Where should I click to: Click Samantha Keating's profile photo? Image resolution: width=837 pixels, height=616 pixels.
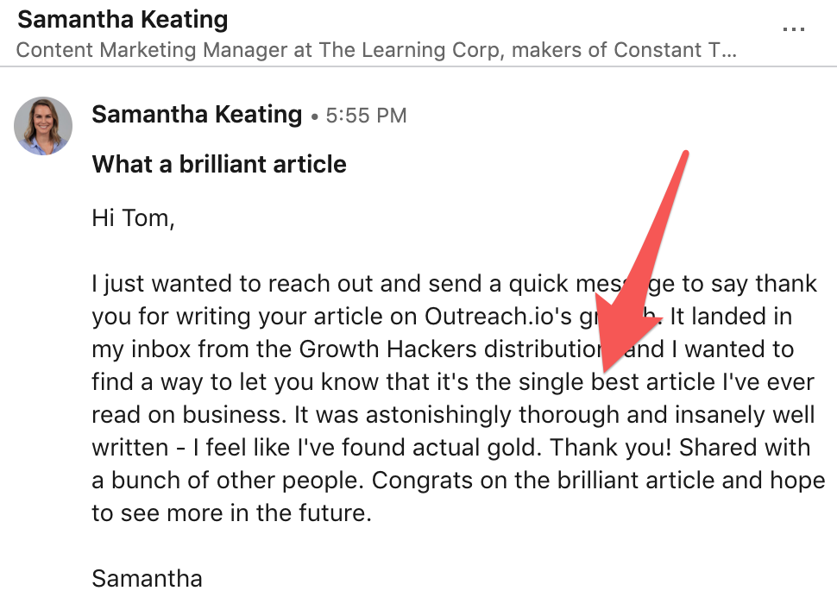point(43,126)
